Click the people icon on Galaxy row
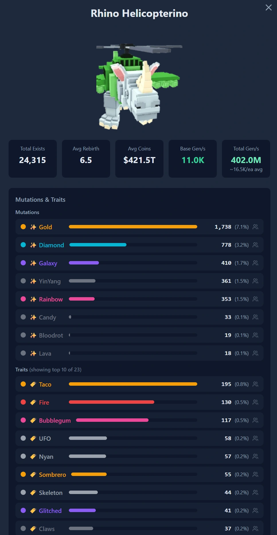 click(x=255, y=263)
